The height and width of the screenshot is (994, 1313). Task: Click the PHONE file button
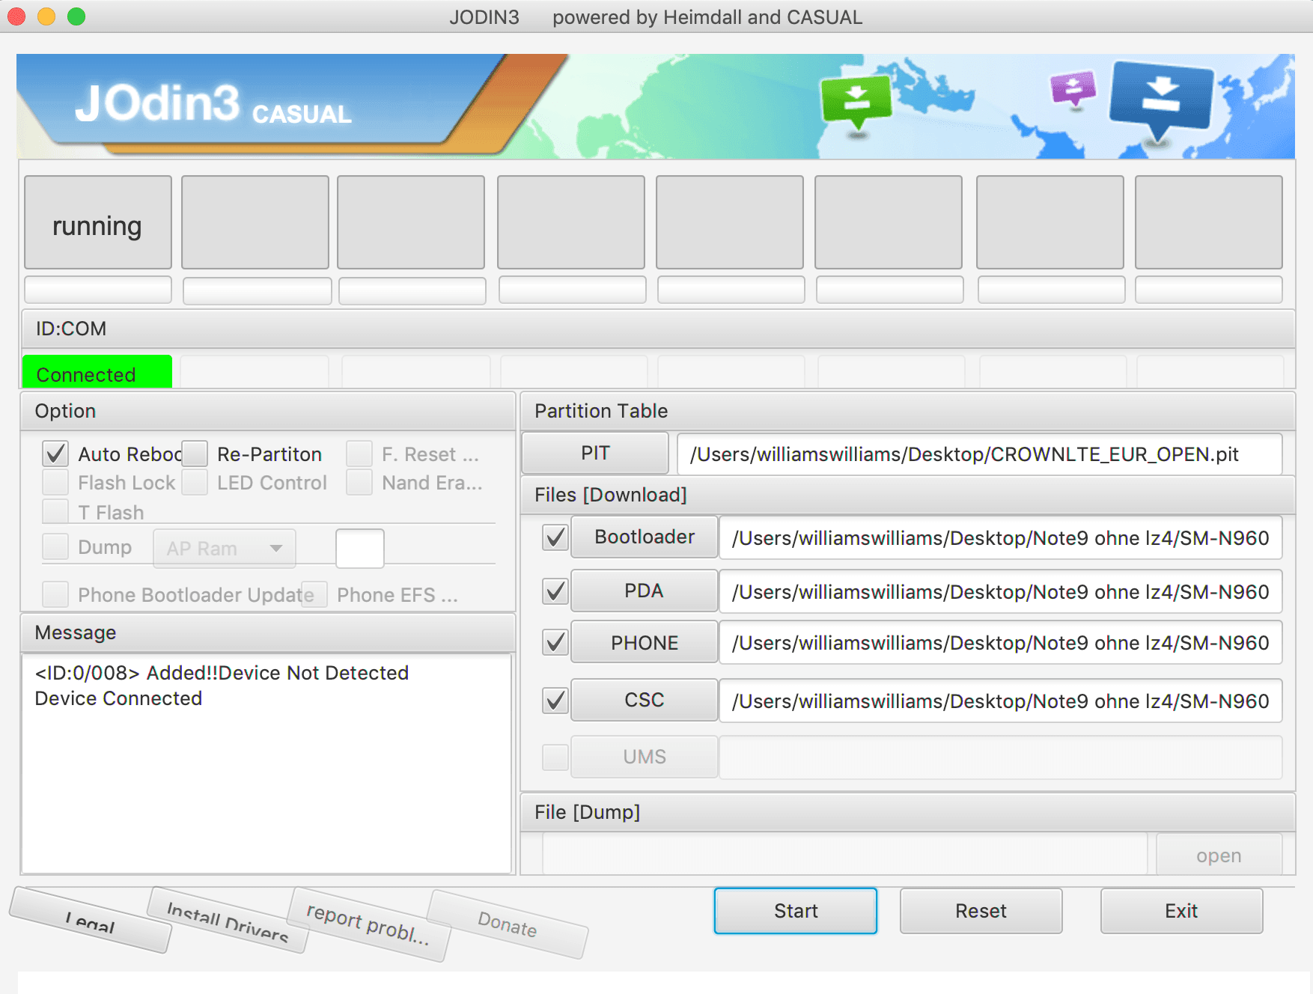click(x=645, y=642)
